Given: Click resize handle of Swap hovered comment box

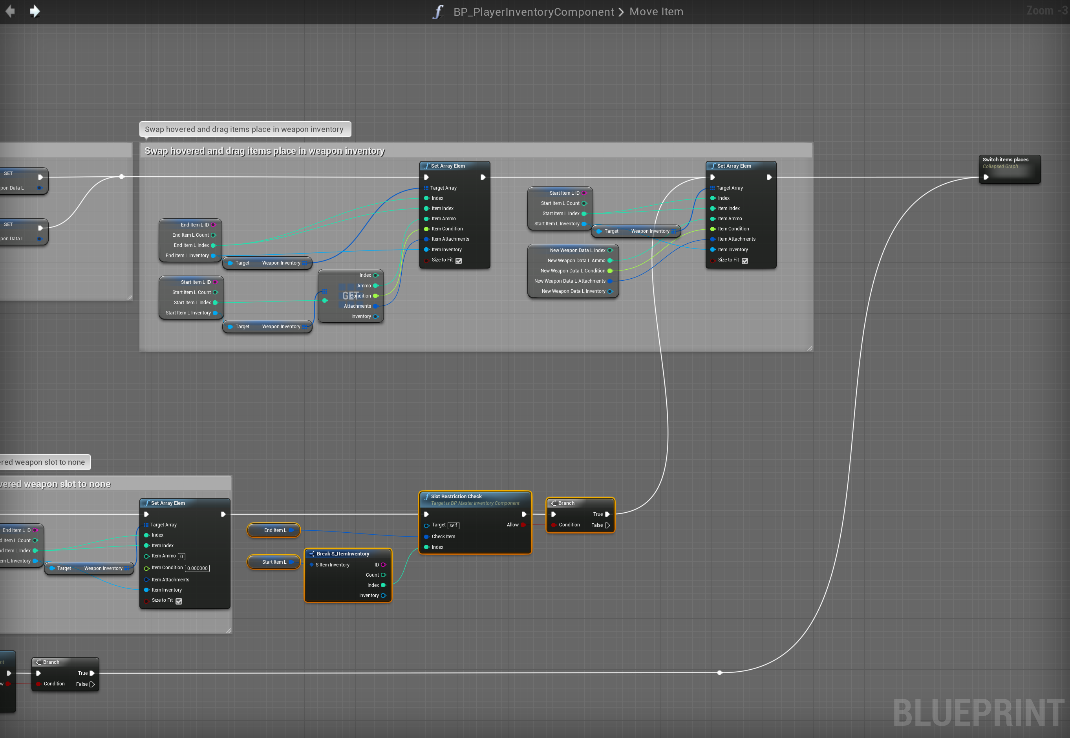Looking at the screenshot, I should point(810,348).
